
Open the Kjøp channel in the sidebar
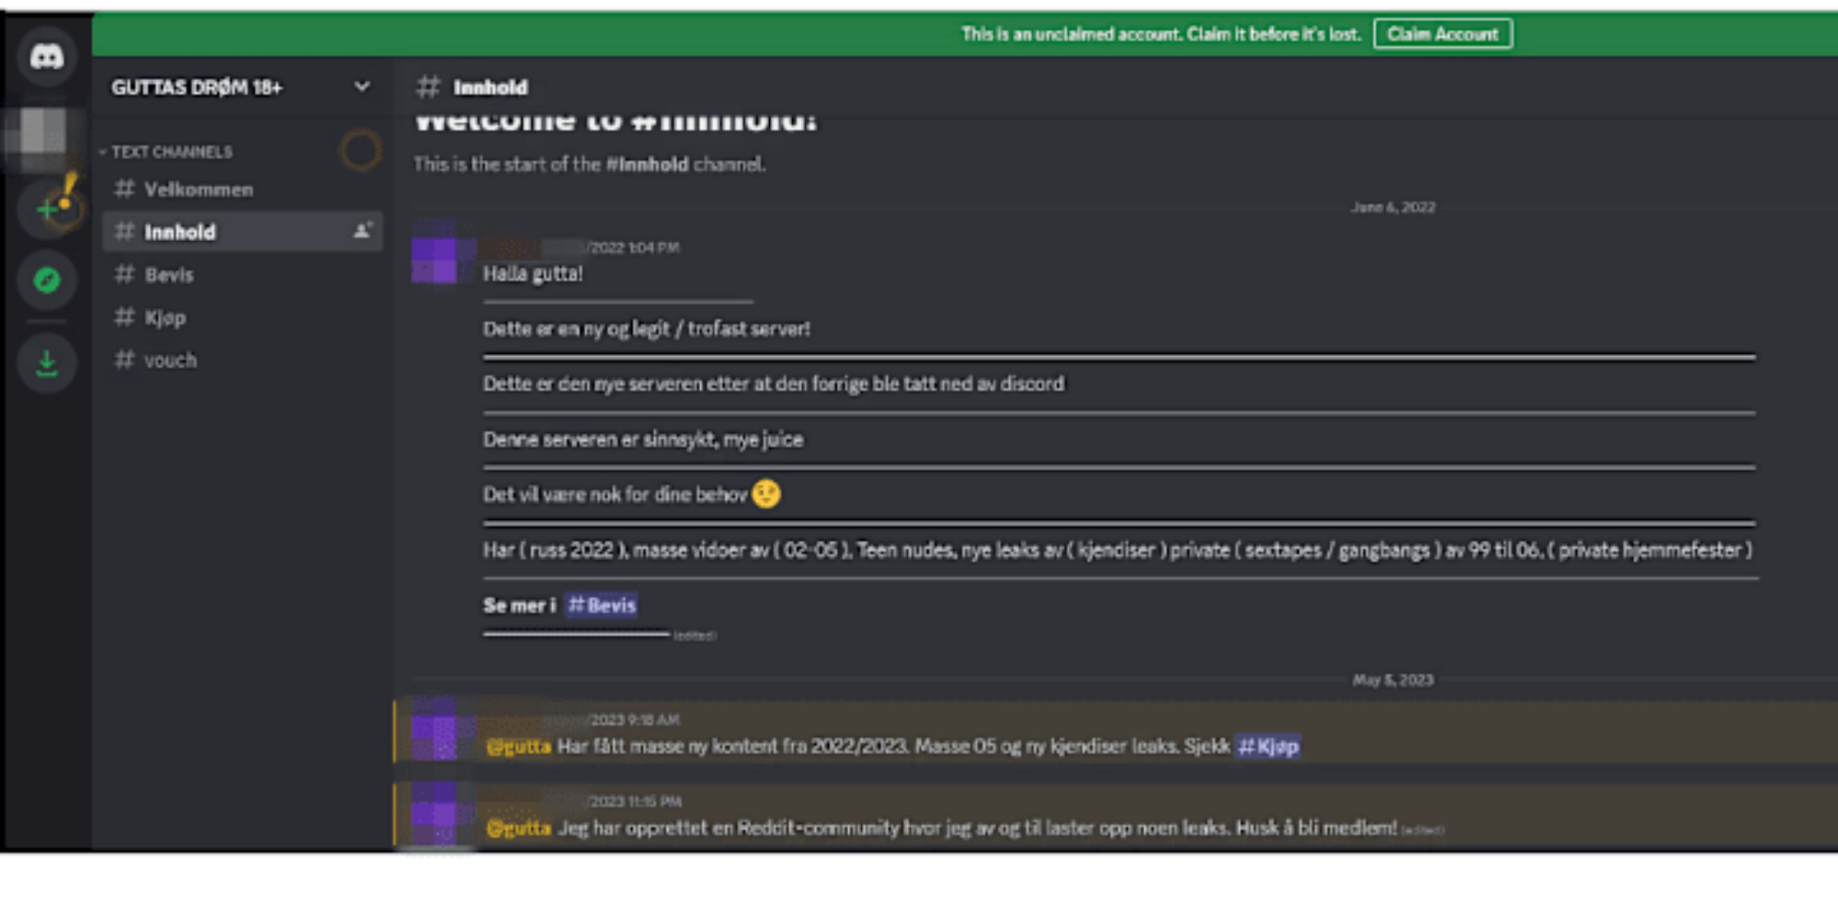[x=165, y=318]
